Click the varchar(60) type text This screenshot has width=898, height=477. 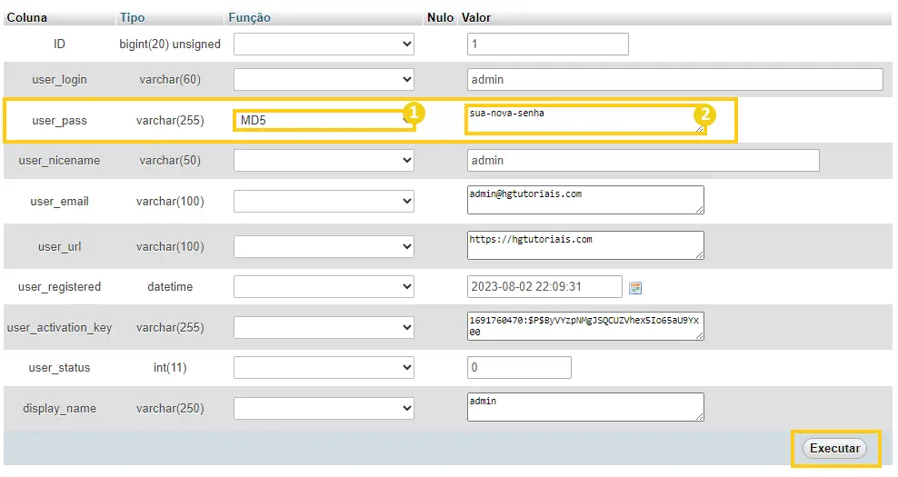170,80
